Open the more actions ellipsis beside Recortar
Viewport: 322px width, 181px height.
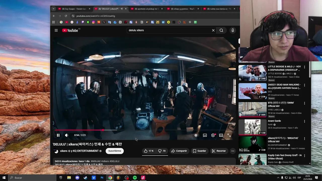pyautogui.click(x=233, y=151)
